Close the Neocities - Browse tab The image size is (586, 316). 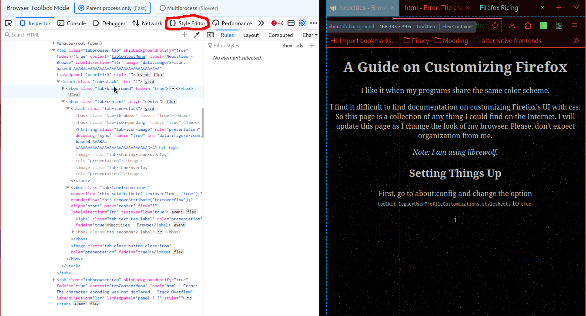[392, 8]
